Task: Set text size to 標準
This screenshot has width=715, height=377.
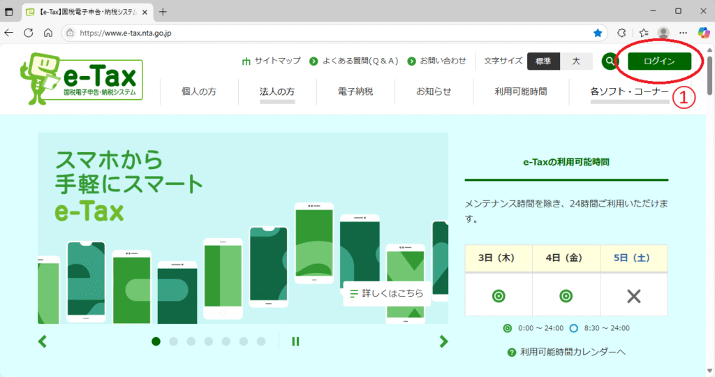Action: (x=543, y=61)
